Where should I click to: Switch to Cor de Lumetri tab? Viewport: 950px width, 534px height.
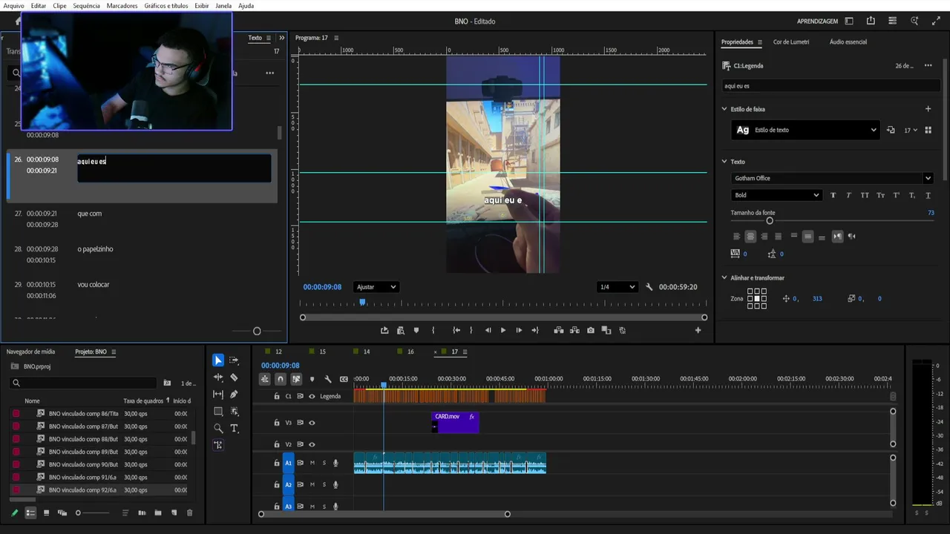point(791,42)
